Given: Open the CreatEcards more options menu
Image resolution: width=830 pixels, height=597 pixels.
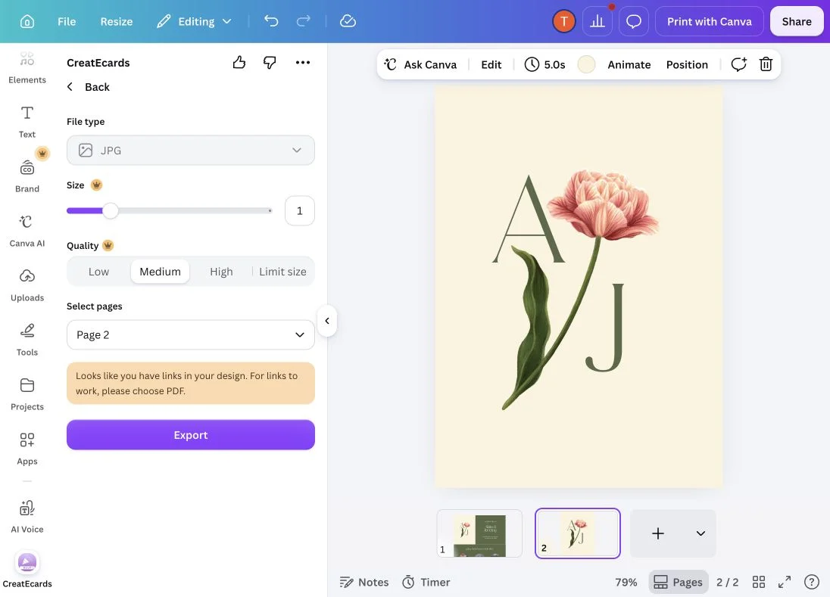Looking at the screenshot, I should tap(303, 62).
